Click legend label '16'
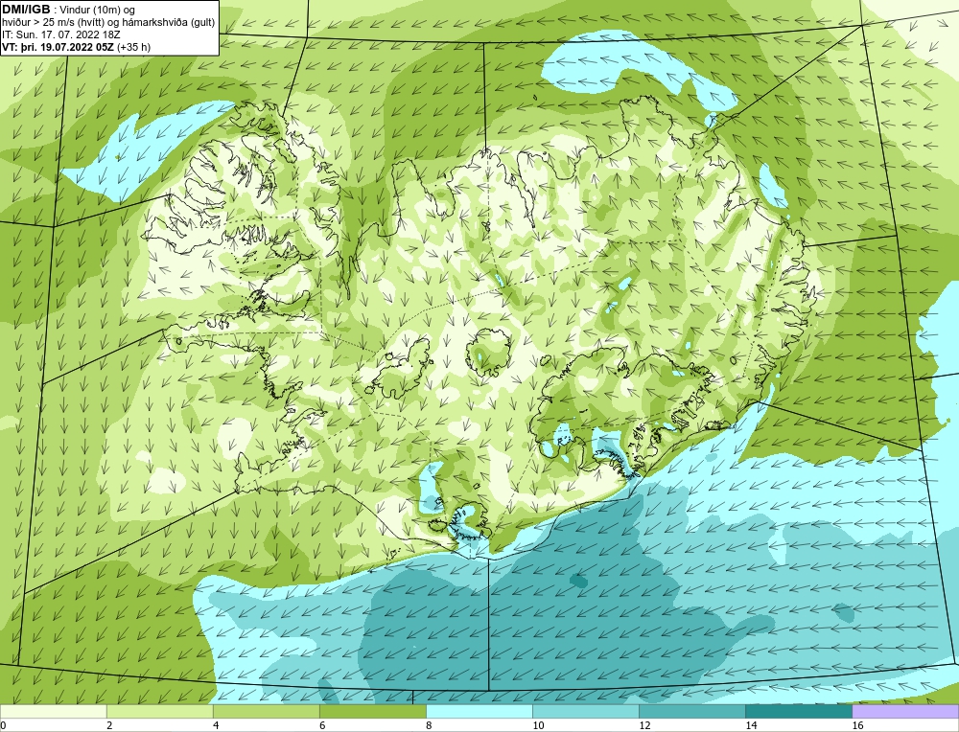This screenshot has height=732, width=959. (857, 725)
